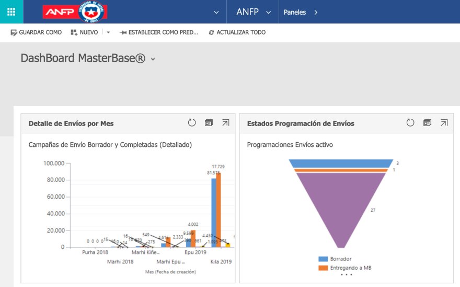This screenshot has height=287, width=460.
Task: Open the dropdown arrow beside Nuevo
Action: coord(108,32)
